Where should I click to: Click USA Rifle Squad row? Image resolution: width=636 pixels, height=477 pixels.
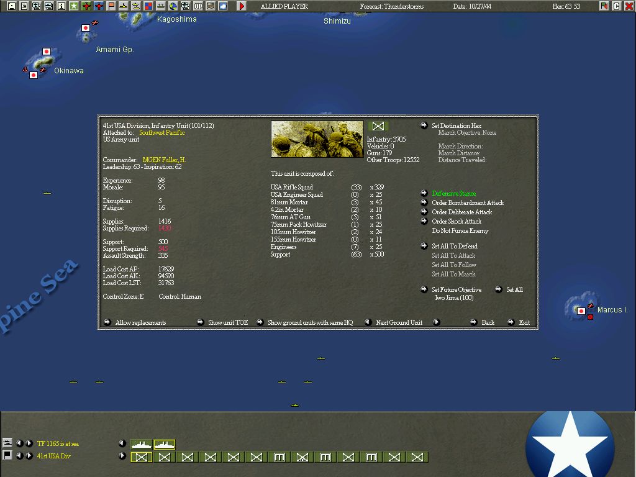pyautogui.click(x=327, y=187)
